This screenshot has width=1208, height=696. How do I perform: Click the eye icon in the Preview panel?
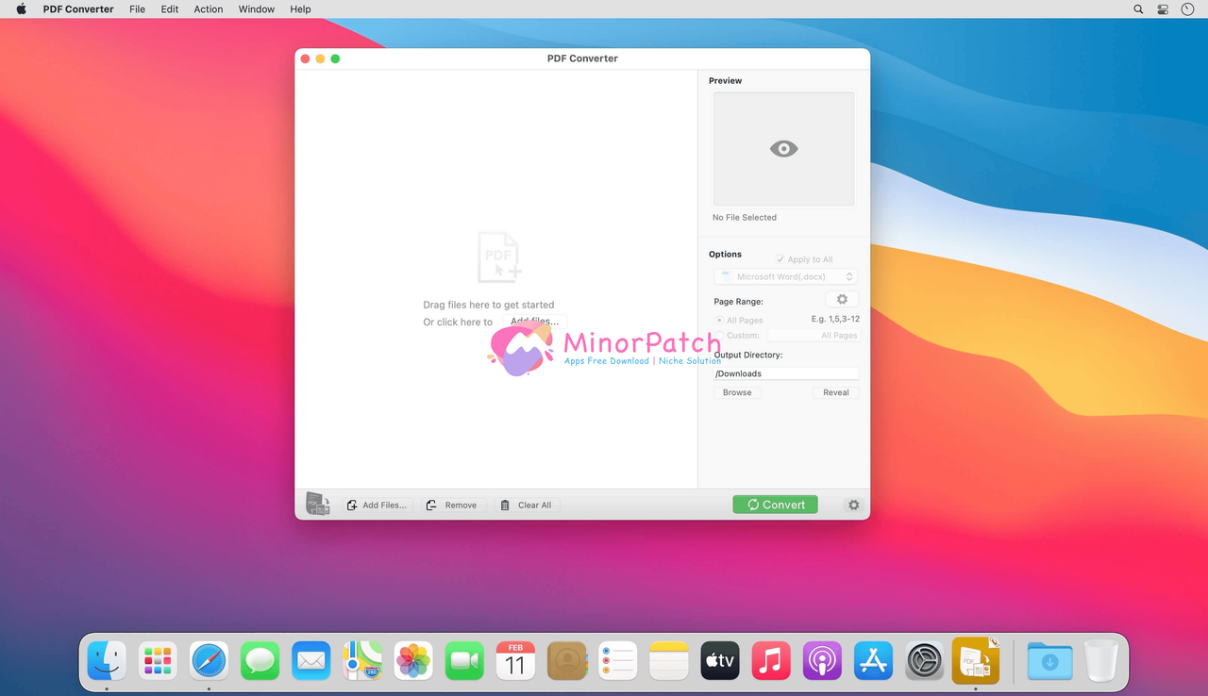(x=783, y=148)
